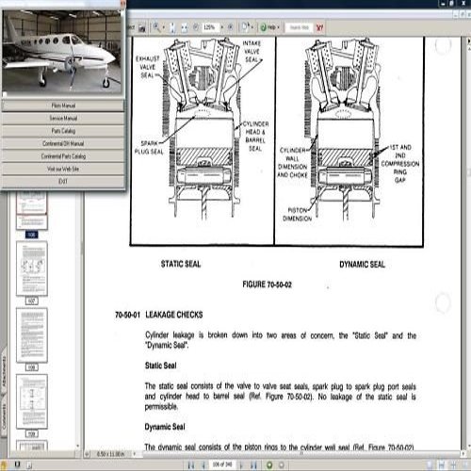The image size is (471, 471).
Task: Go to previous page button
Action: tap(203, 464)
